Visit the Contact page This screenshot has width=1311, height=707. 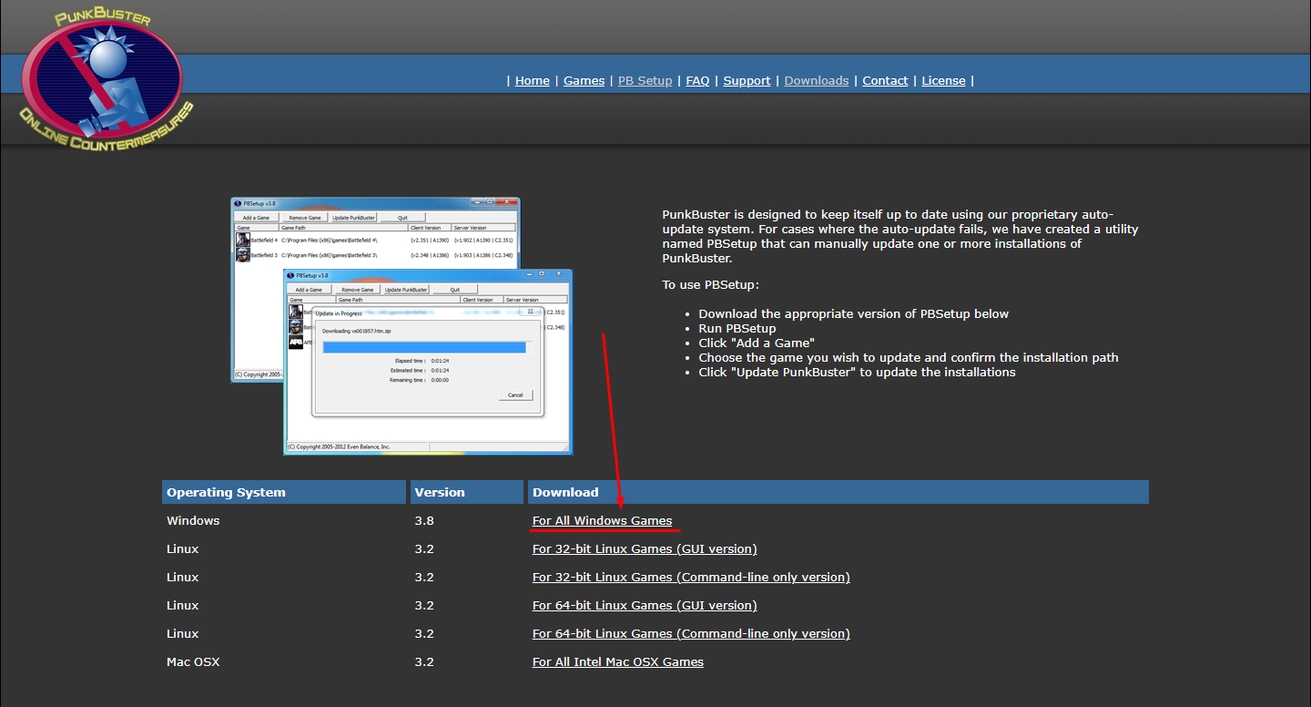[x=885, y=81]
